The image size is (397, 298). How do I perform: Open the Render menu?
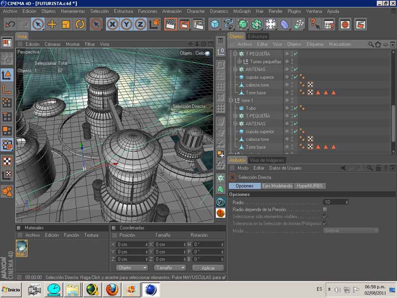[275, 11]
